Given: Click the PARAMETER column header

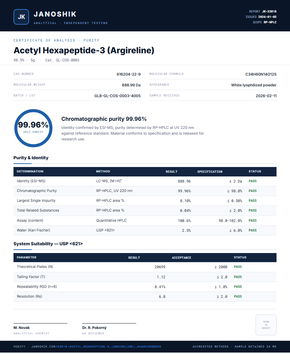Looking at the screenshot, I should (27, 257).
